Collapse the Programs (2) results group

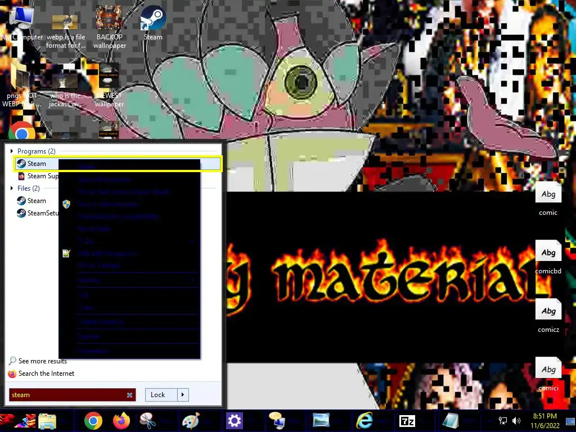(12, 151)
